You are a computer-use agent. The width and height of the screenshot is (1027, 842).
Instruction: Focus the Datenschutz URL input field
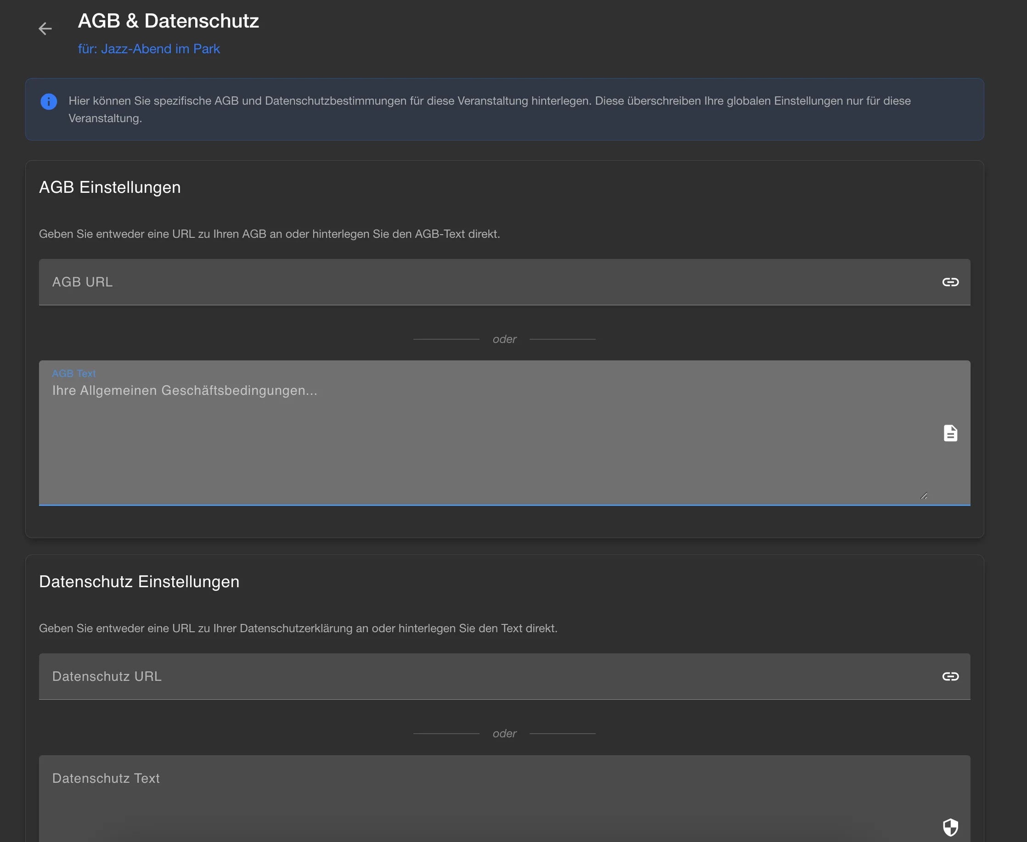[x=485, y=676]
